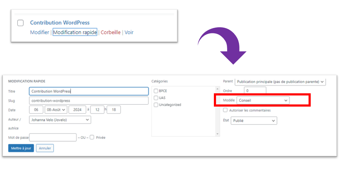The image size is (355, 178).
Task: Check the Contribution WordPress row checkbox
Action: tap(21, 23)
